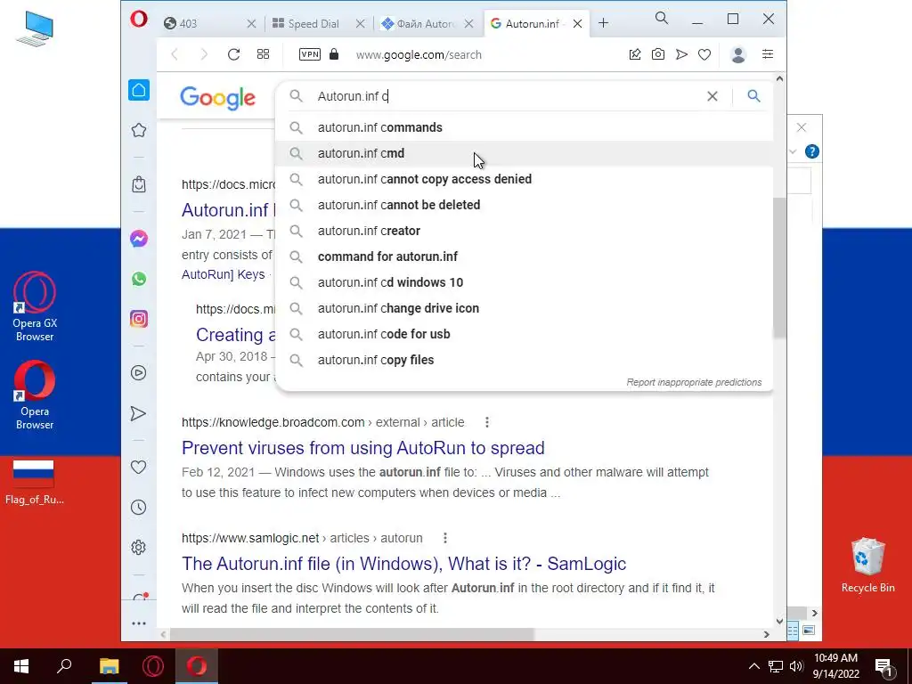Open the edit/share page icon in address bar
Viewport: 912px width, 684px height.
(634, 54)
